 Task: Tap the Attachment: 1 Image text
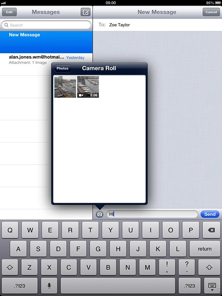point(28,62)
